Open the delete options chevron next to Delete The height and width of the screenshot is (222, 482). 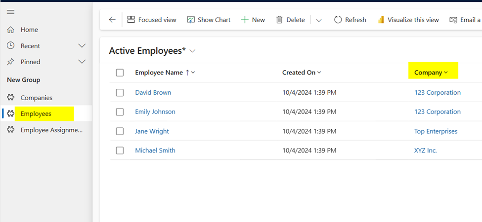(x=319, y=20)
